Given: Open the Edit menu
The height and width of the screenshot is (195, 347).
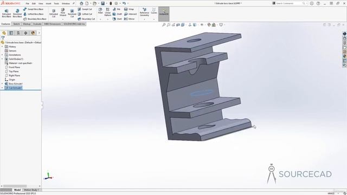Looking at the screenshot, I should coord(34,4).
